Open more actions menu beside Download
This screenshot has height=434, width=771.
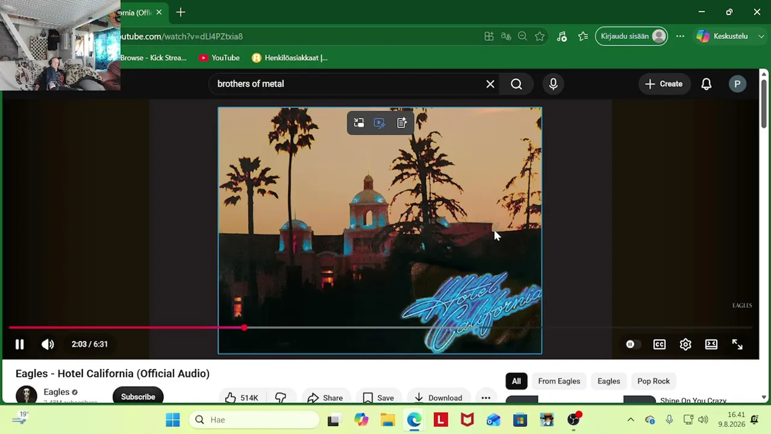pos(486,398)
